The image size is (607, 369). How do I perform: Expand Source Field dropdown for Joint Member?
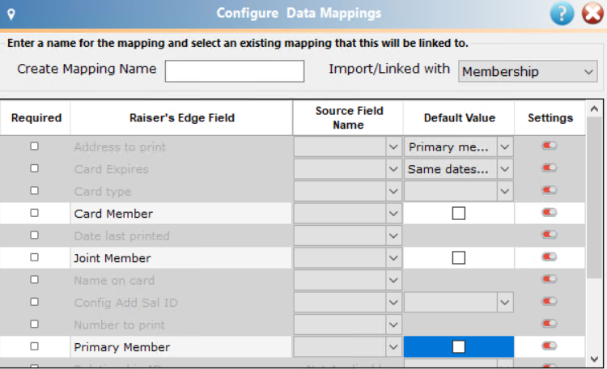pyautogui.click(x=393, y=258)
